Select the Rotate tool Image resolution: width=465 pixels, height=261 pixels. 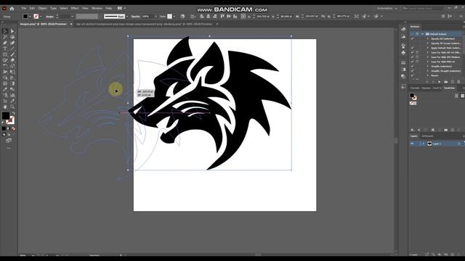pyautogui.click(x=5, y=66)
